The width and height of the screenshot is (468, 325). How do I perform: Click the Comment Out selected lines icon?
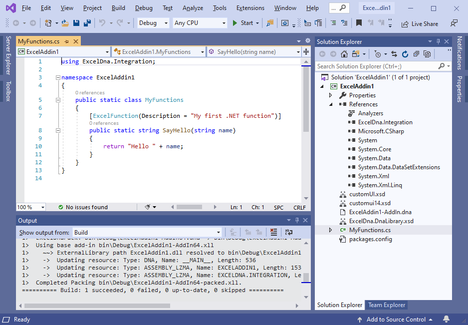coord(333,23)
